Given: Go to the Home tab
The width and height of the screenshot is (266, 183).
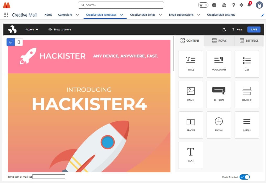Looking at the screenshot, I should click(48, 15).
